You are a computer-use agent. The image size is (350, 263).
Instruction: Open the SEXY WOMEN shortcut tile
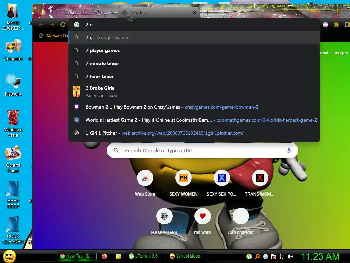click(183, 183)
